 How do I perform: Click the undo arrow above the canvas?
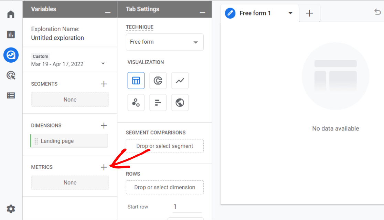377,11
